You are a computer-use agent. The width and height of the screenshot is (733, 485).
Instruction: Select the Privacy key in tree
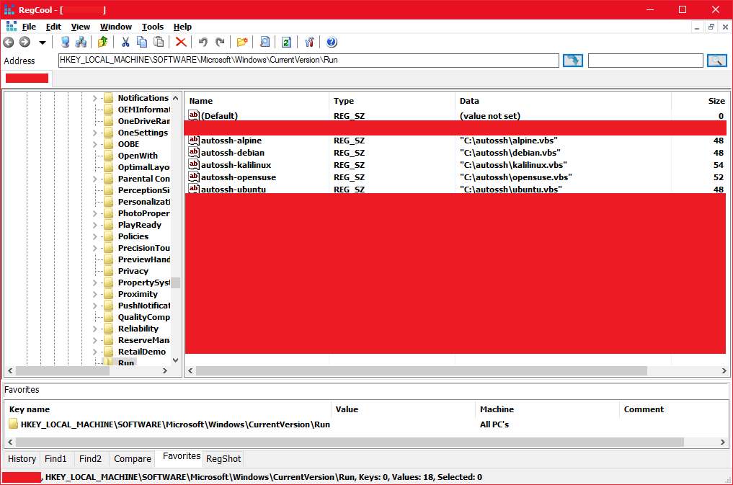coord(133,271)
